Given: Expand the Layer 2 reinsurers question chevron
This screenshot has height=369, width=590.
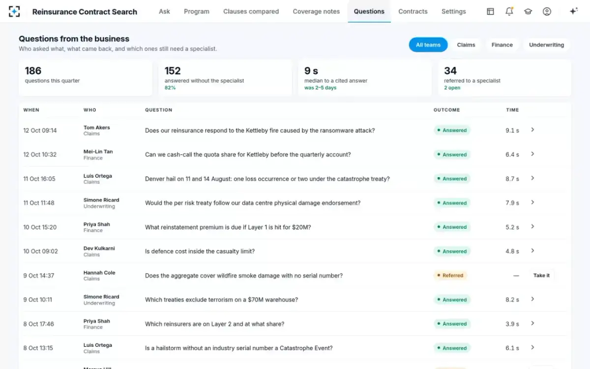Looking at the screenshot, I should tap(532, 323).
